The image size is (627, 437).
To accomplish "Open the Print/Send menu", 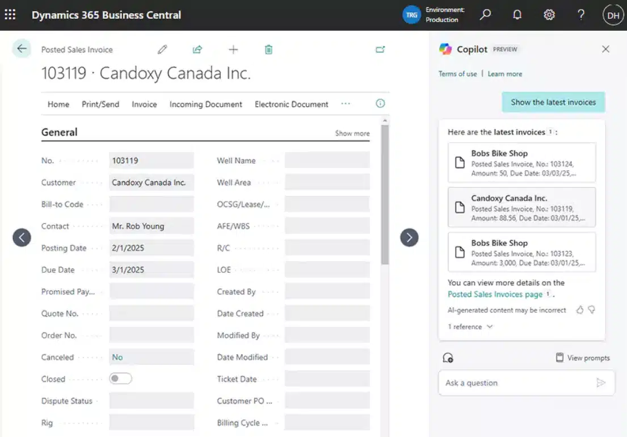I will tap(100, 104).
